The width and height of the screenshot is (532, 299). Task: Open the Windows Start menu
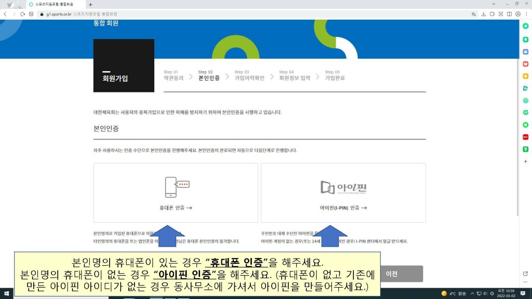(x=6, y=294)
